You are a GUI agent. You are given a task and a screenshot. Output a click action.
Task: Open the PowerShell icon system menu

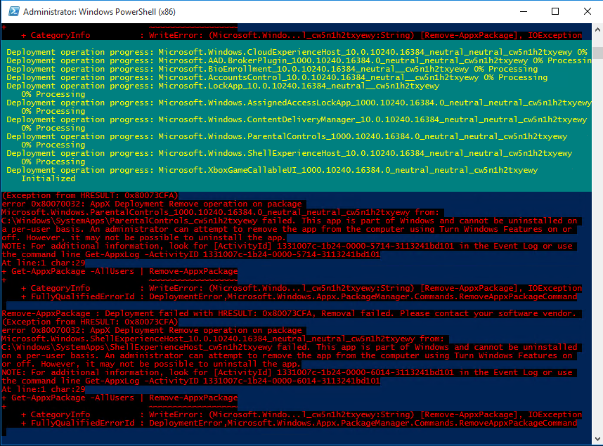pos(14,11)
